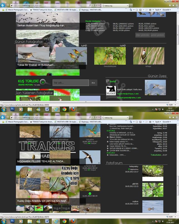Click the diğer gözlemler button

point(142,35)
